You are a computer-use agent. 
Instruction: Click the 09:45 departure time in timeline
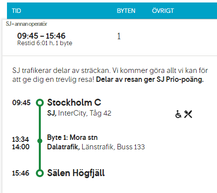pyautogui.click(x=21, y=103)
